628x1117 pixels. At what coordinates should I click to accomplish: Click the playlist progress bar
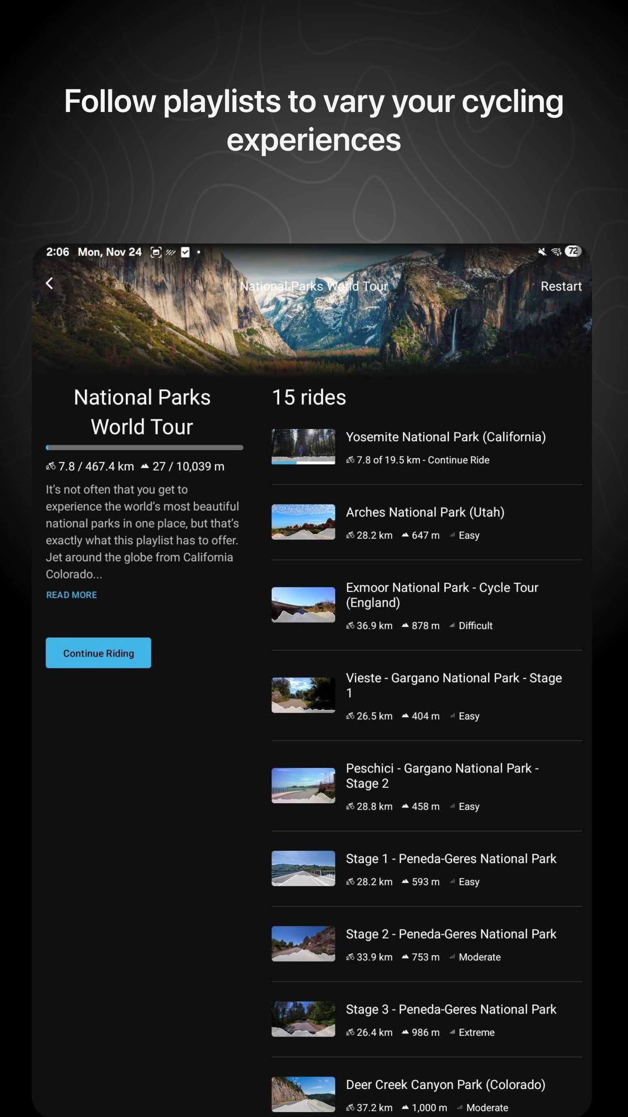144,448
